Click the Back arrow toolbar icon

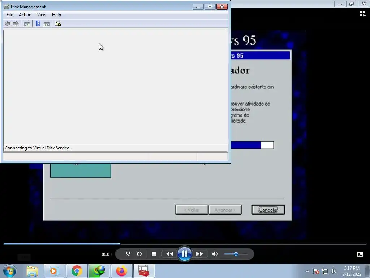point(8,24)
